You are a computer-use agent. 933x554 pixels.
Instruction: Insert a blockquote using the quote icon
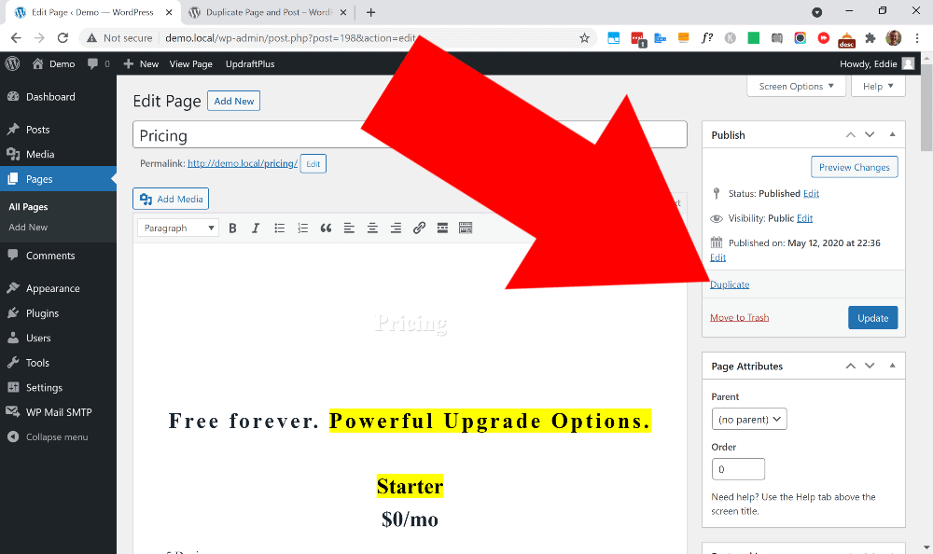[326, 228]
